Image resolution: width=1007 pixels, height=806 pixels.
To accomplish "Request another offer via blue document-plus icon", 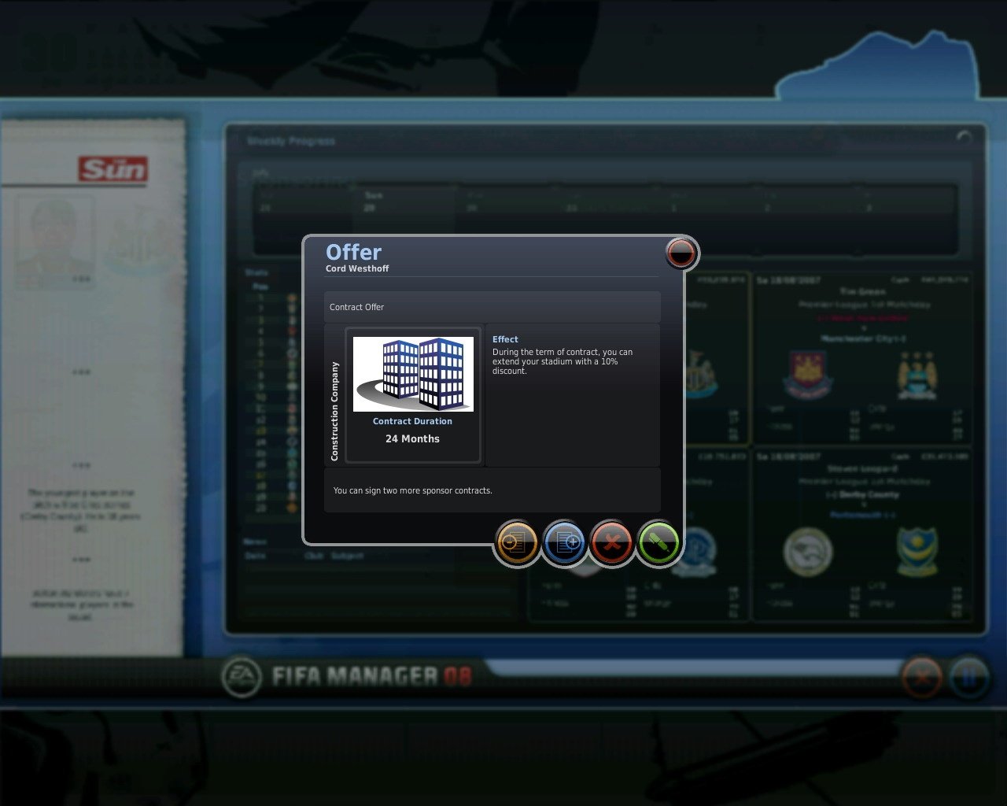I will (564, 542).
